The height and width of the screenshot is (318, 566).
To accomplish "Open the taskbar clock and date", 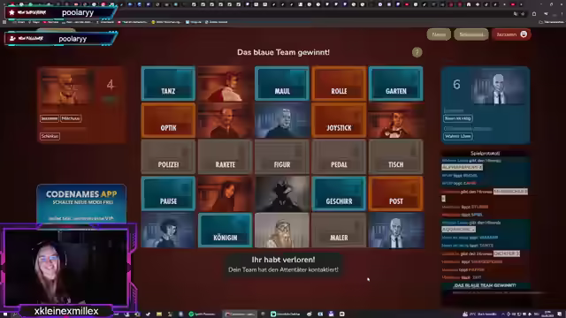I will [x=548, y=314].
